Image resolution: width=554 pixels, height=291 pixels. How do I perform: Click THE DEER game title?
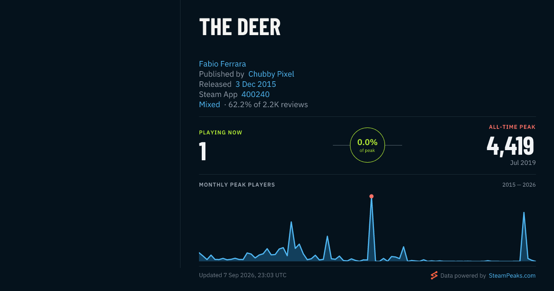click(x=240, y=27)
